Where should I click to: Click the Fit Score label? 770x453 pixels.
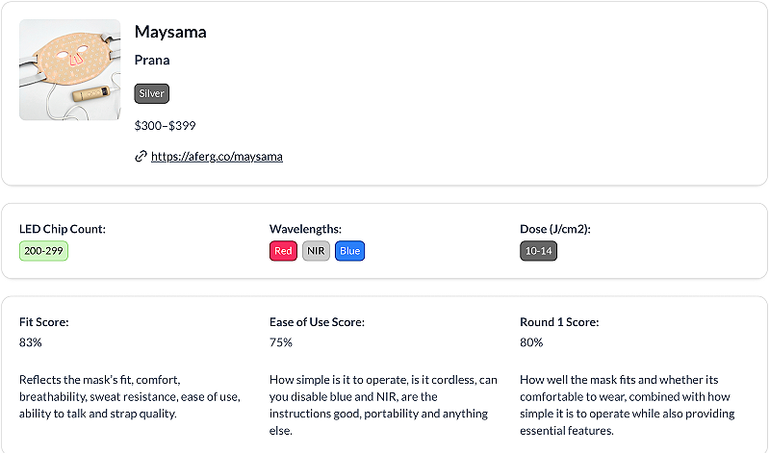pyautogui.click(x=44, y=322)
